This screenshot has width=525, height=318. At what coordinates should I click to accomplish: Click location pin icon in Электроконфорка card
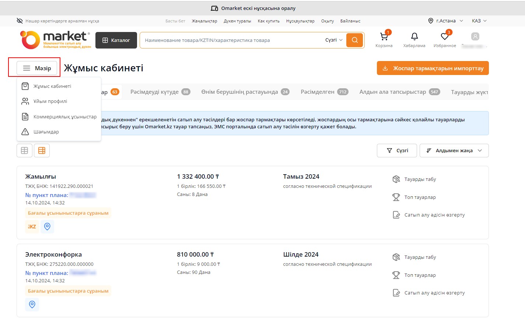[32, 304]
